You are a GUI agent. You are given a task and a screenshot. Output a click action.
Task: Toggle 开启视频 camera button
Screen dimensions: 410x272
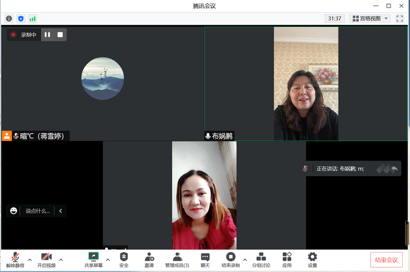pyautogui.click(x=46, y=260)
